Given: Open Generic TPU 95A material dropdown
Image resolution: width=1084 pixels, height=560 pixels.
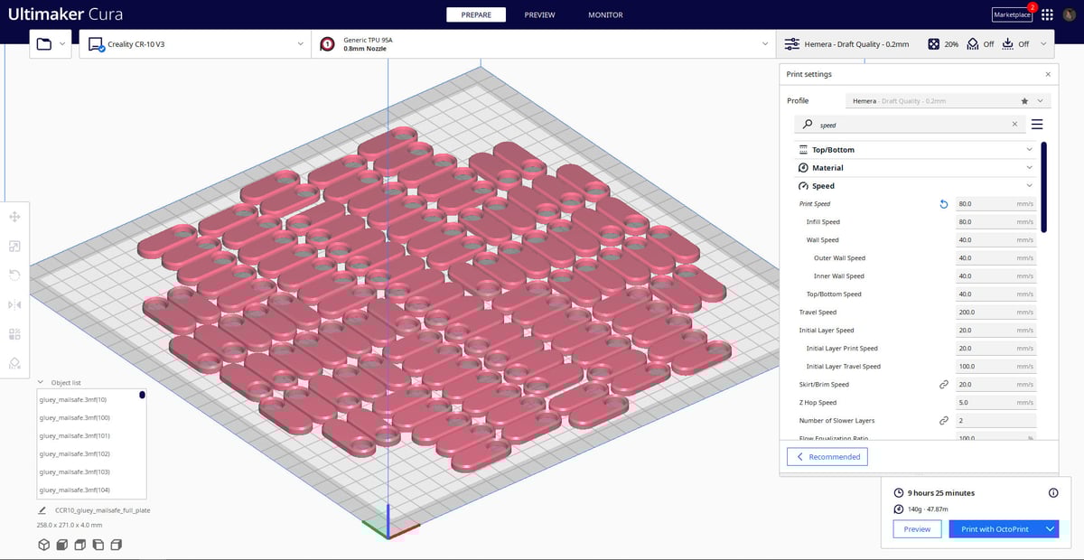Looking at the screenshot, I should 543,44.
